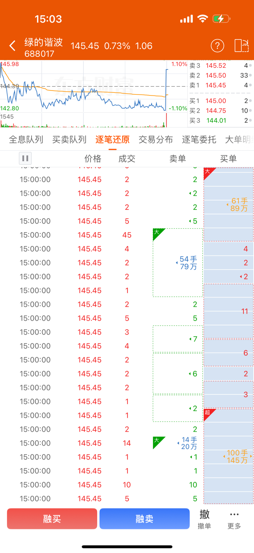Tap the volume axis label 1545
The image size is (254, 553).
coord(7,117)
